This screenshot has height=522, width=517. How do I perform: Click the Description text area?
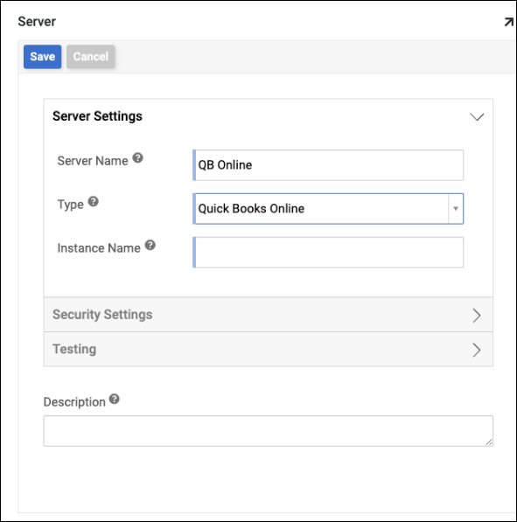[269, 431]
